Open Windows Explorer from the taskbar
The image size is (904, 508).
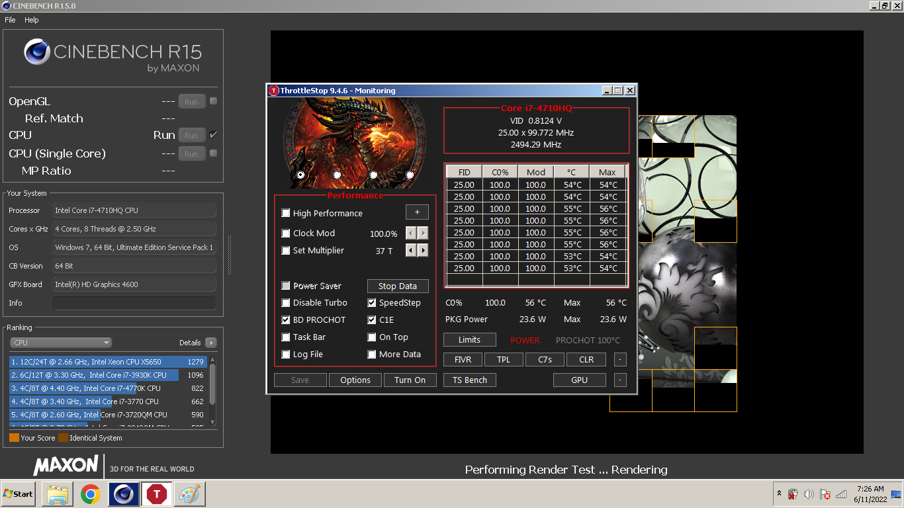tap(58, 494)
